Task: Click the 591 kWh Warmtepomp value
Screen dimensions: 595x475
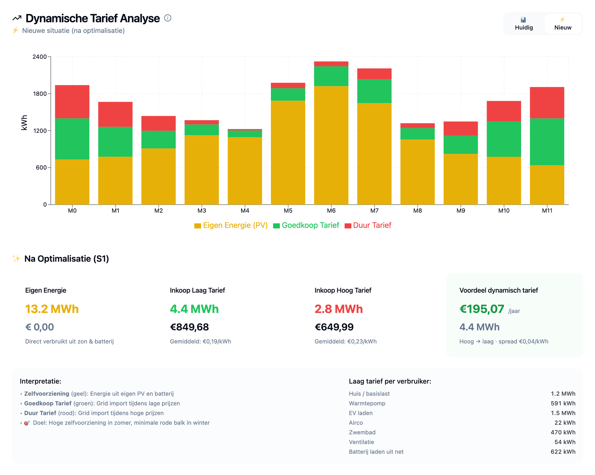Action: click(563, 403)
